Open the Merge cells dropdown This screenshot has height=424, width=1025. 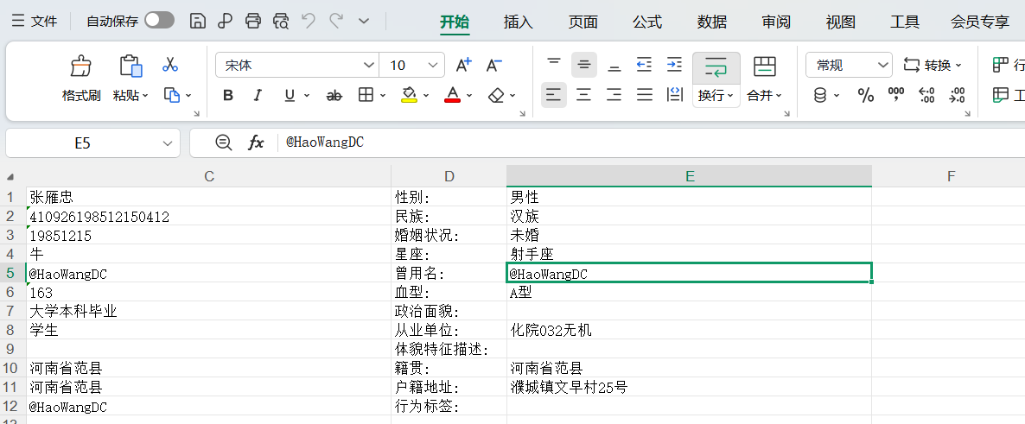pos(780,96)
